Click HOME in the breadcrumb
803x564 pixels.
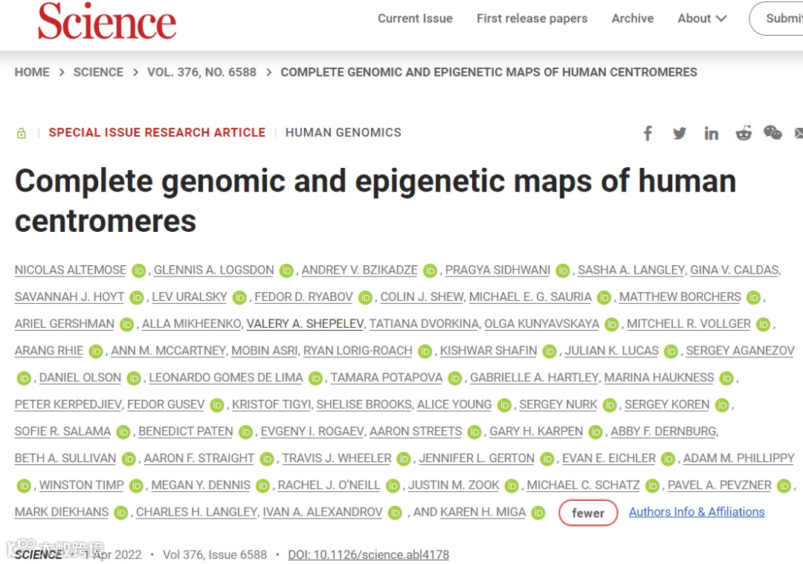pos(32,72)
